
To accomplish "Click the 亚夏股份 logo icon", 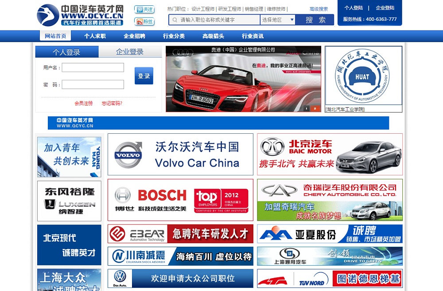I will 276,234.
